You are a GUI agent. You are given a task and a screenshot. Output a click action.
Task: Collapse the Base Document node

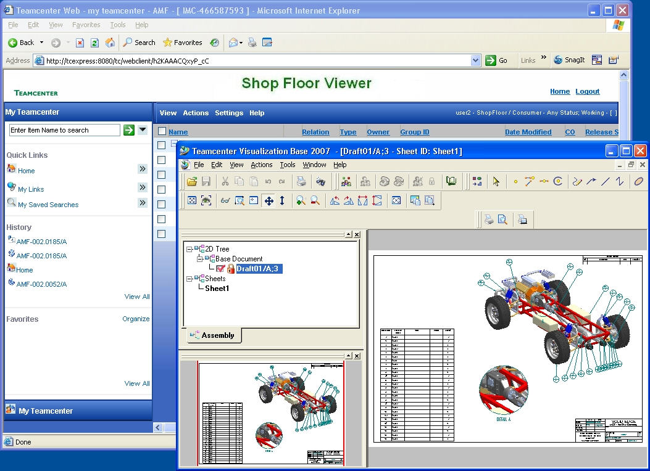click(199, 259)
